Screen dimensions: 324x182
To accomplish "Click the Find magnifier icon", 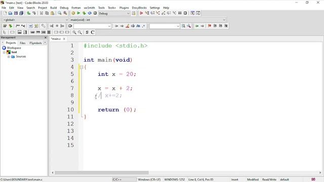I will click(x=60, y=13).
